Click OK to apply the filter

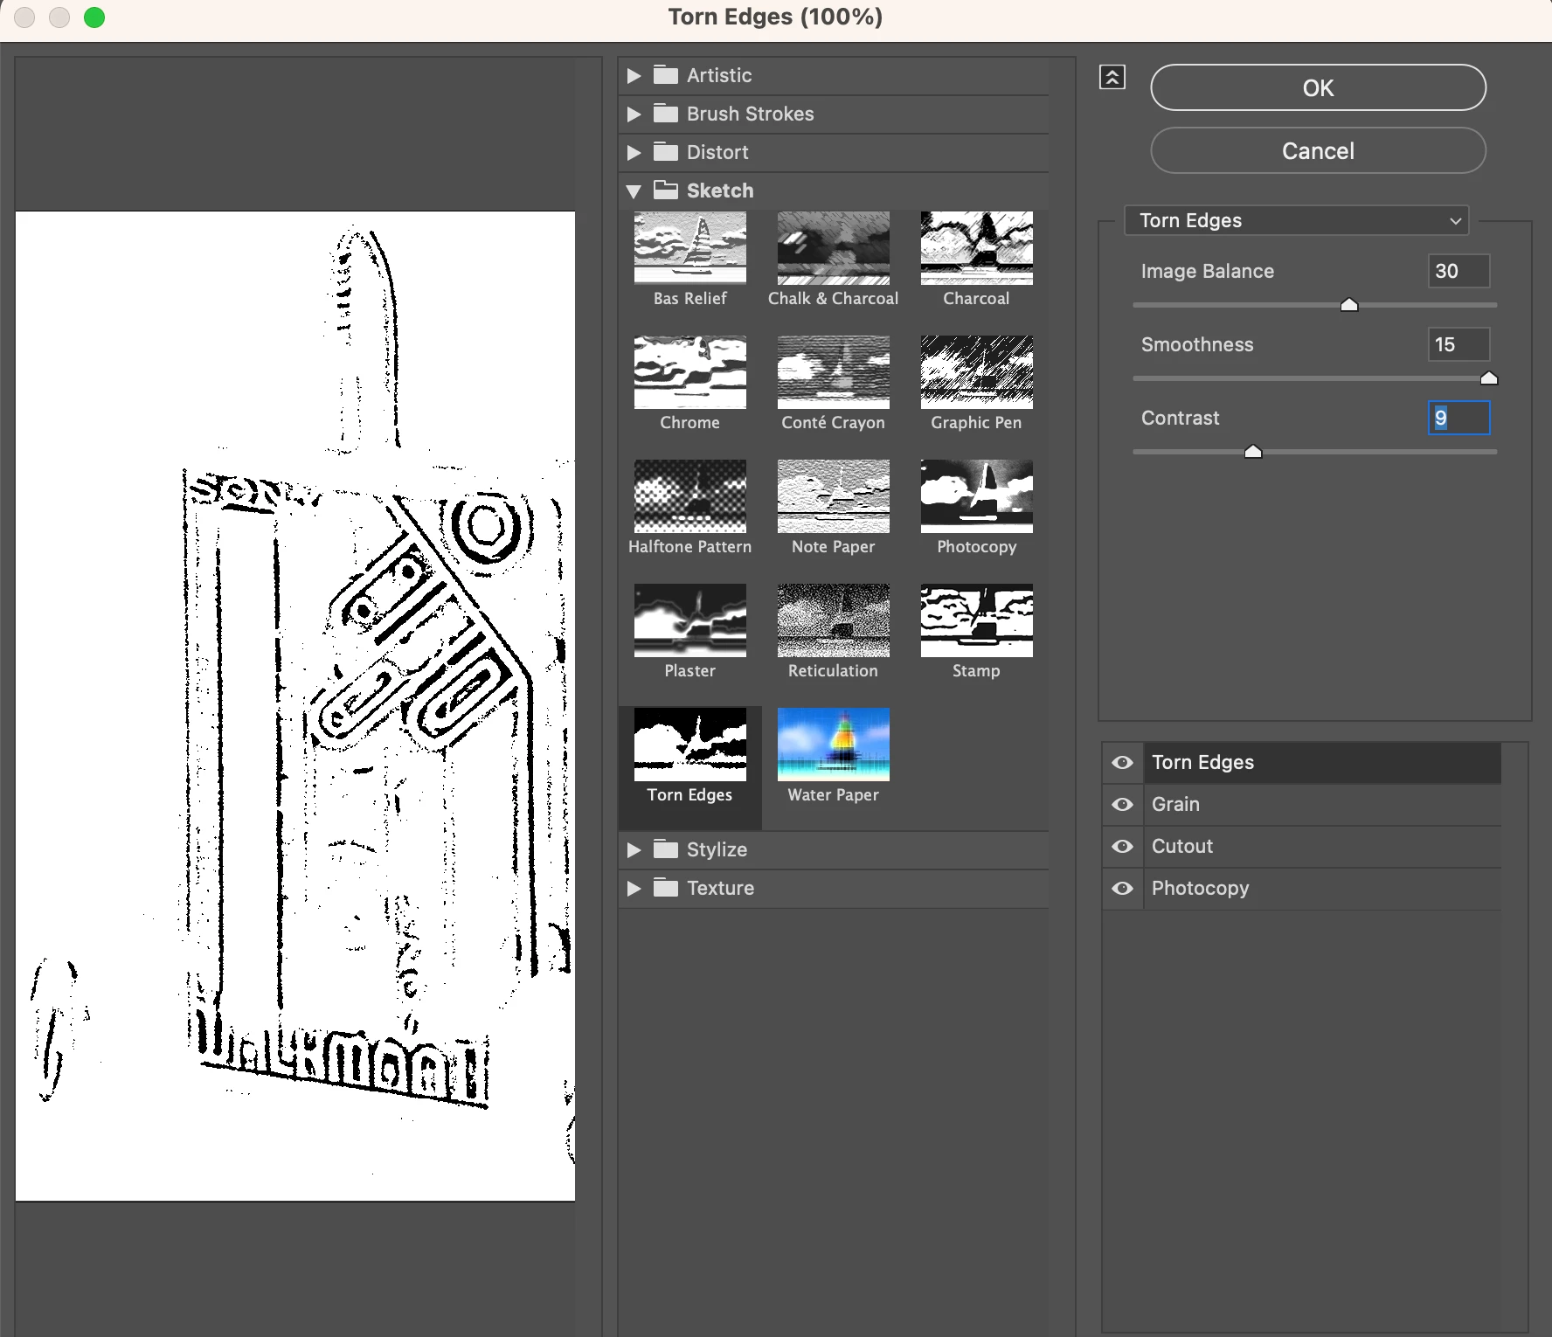click(x=1318, y=87)
